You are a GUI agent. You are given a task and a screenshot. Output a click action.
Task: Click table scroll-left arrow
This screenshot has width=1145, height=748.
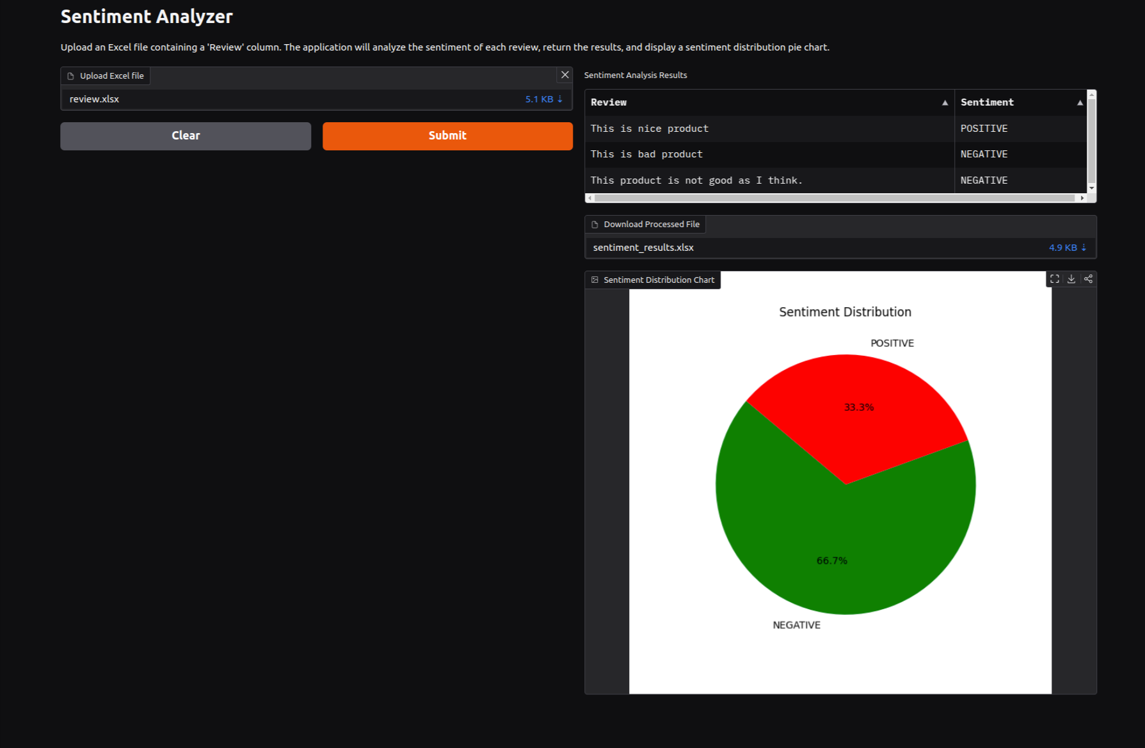point(589,198)
